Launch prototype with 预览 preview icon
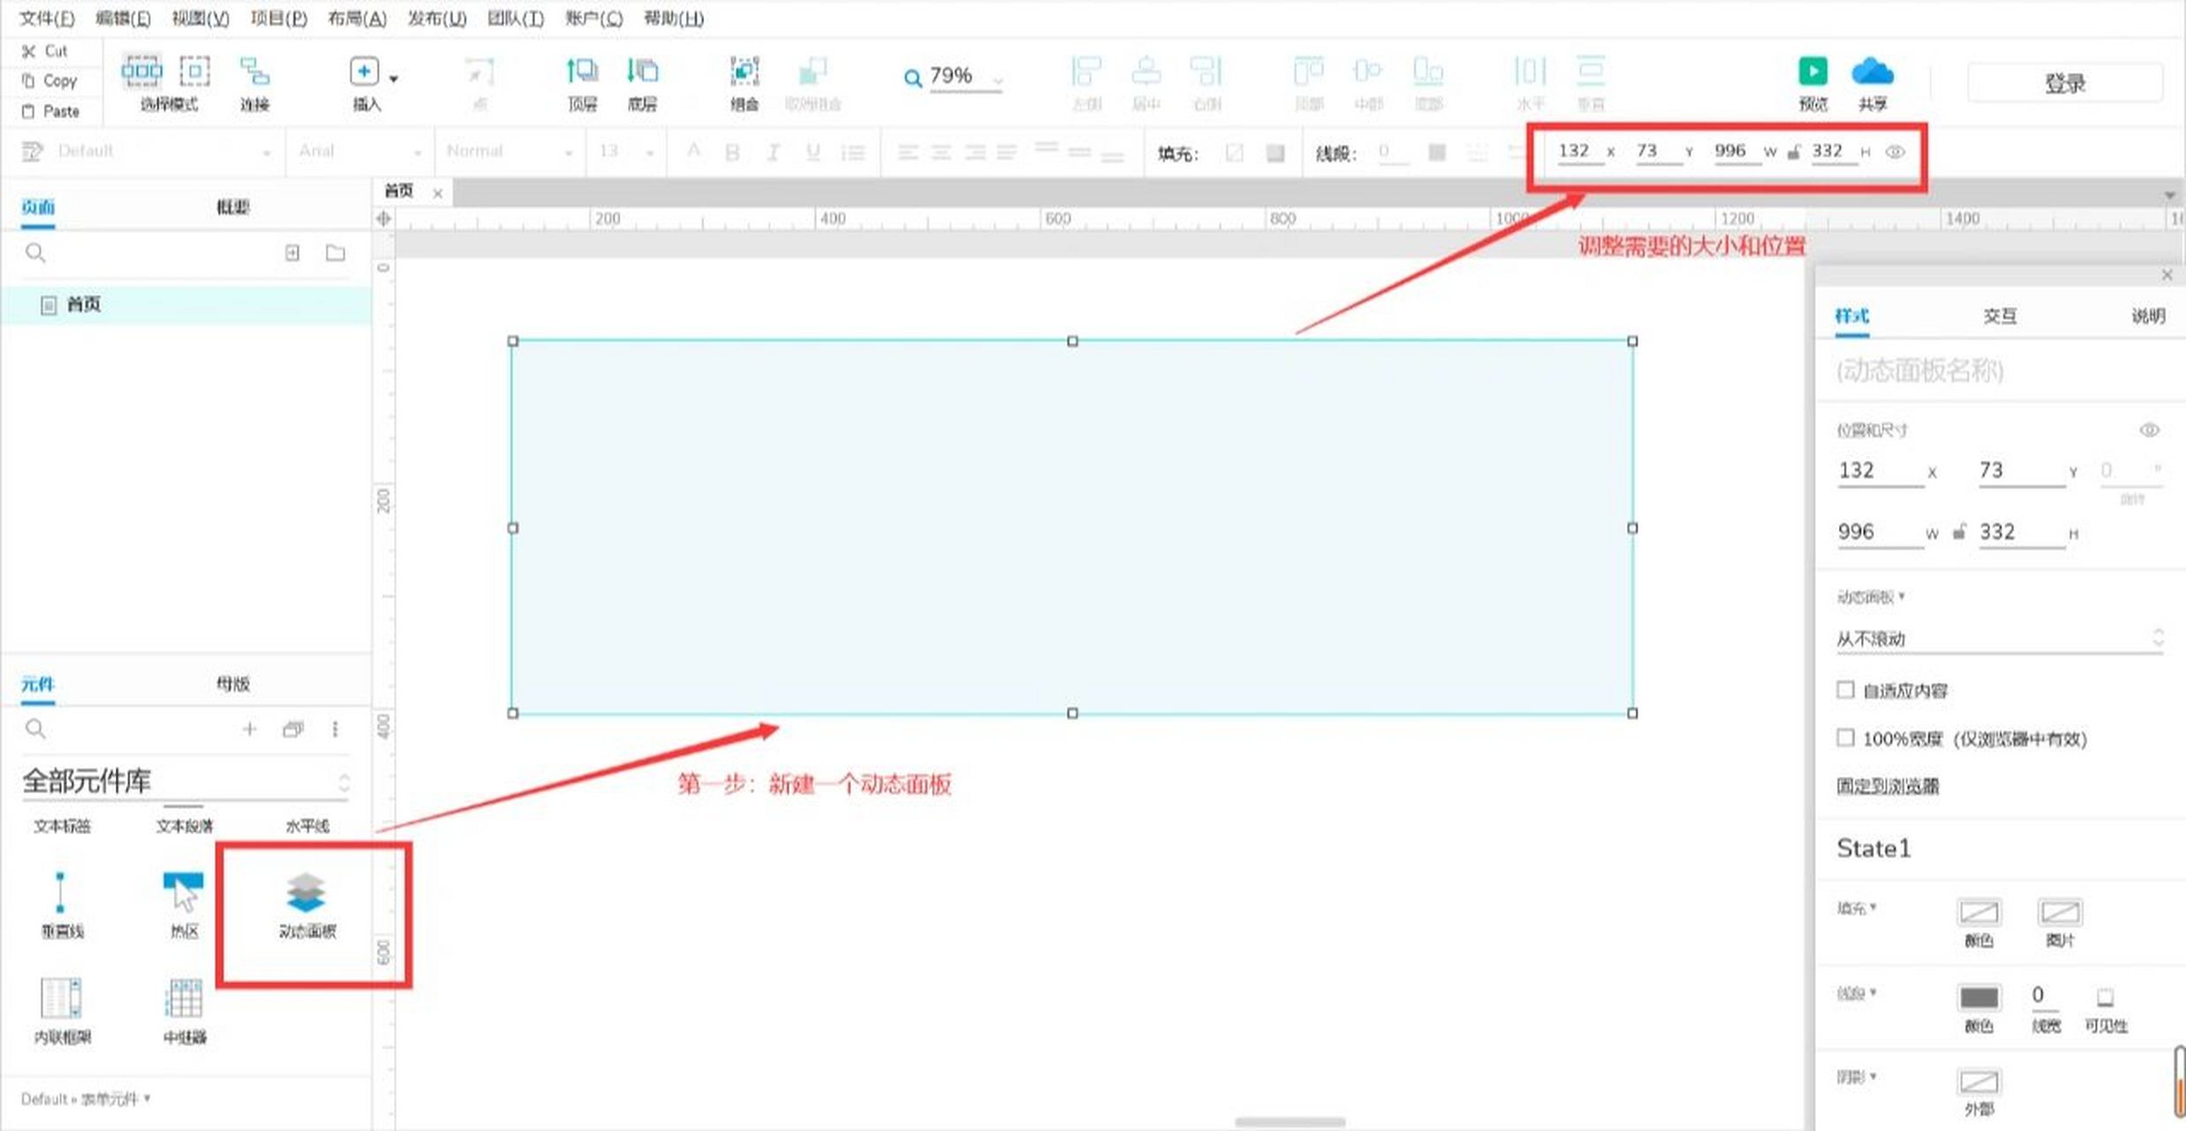The width and height of the screenshot is (2186, 1131). pyautogui.click(x=1812, y=80)
